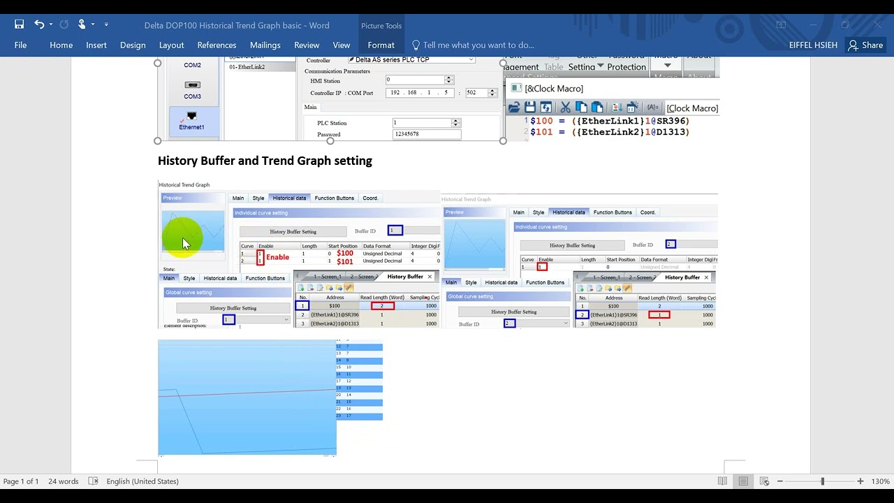Check proofing errors icon in status bar
Viewport: 894px width, 503px height.
(x=93, y=481)
